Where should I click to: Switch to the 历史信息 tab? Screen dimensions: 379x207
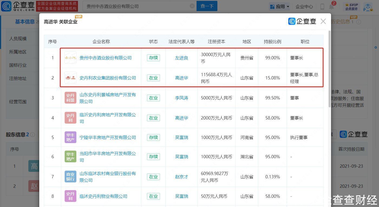coord(340,22)
